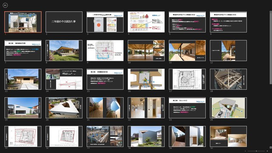The width and height of the screenshot is (272, 153).
Task: Choose slide 18 wooden roof framing photo
Action: [x=228, y=79]
